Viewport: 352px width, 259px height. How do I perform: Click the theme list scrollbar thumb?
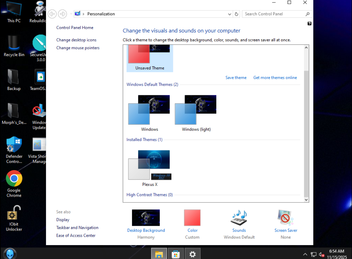(x=306, y=134)
